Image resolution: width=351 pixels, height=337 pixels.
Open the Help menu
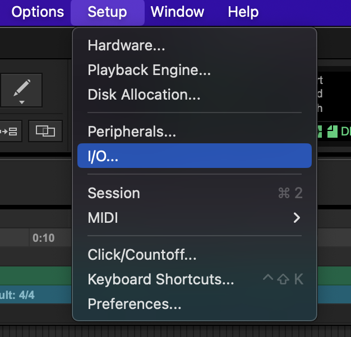coord(243,12)
